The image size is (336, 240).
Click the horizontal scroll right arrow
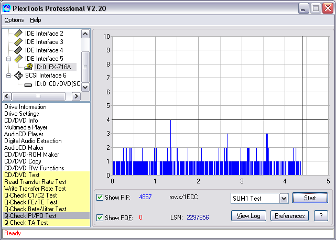[76, 96]
